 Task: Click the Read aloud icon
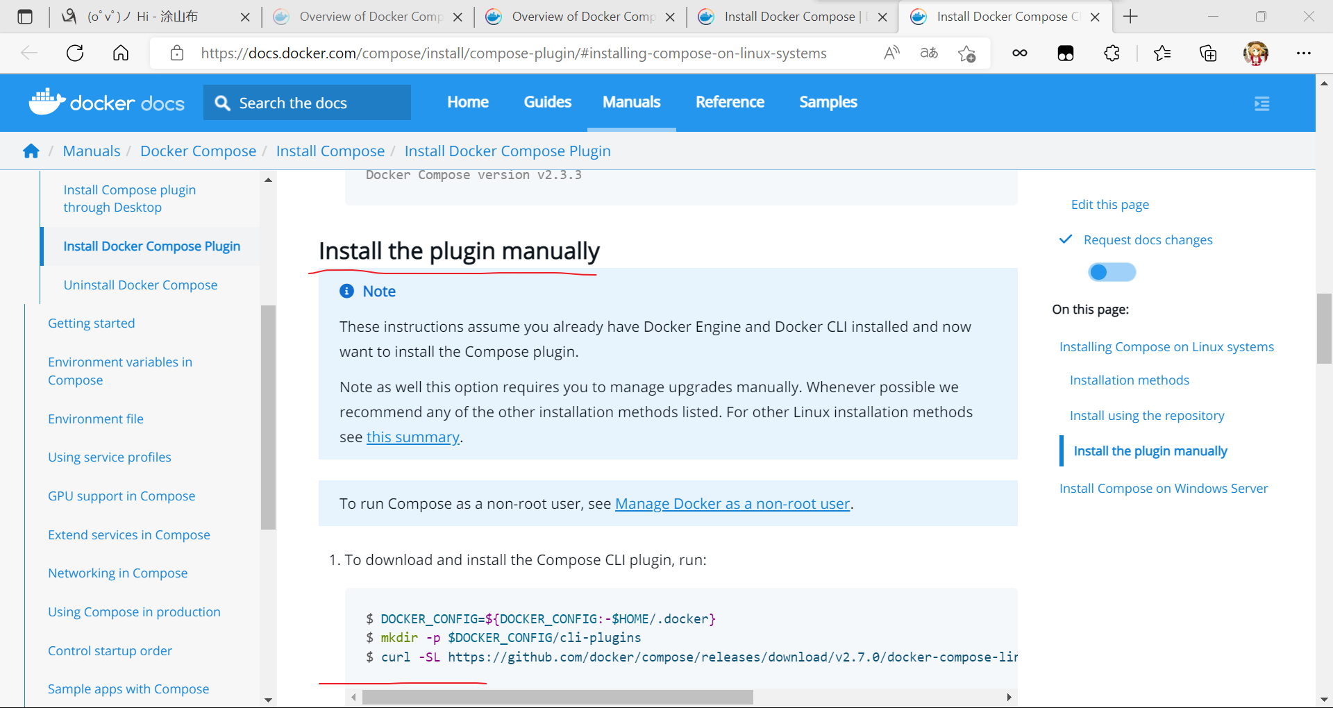click(x=892, y=53)
